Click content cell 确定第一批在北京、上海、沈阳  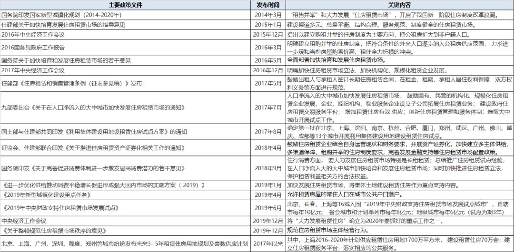pyautogui.click(x=400, y=132)
